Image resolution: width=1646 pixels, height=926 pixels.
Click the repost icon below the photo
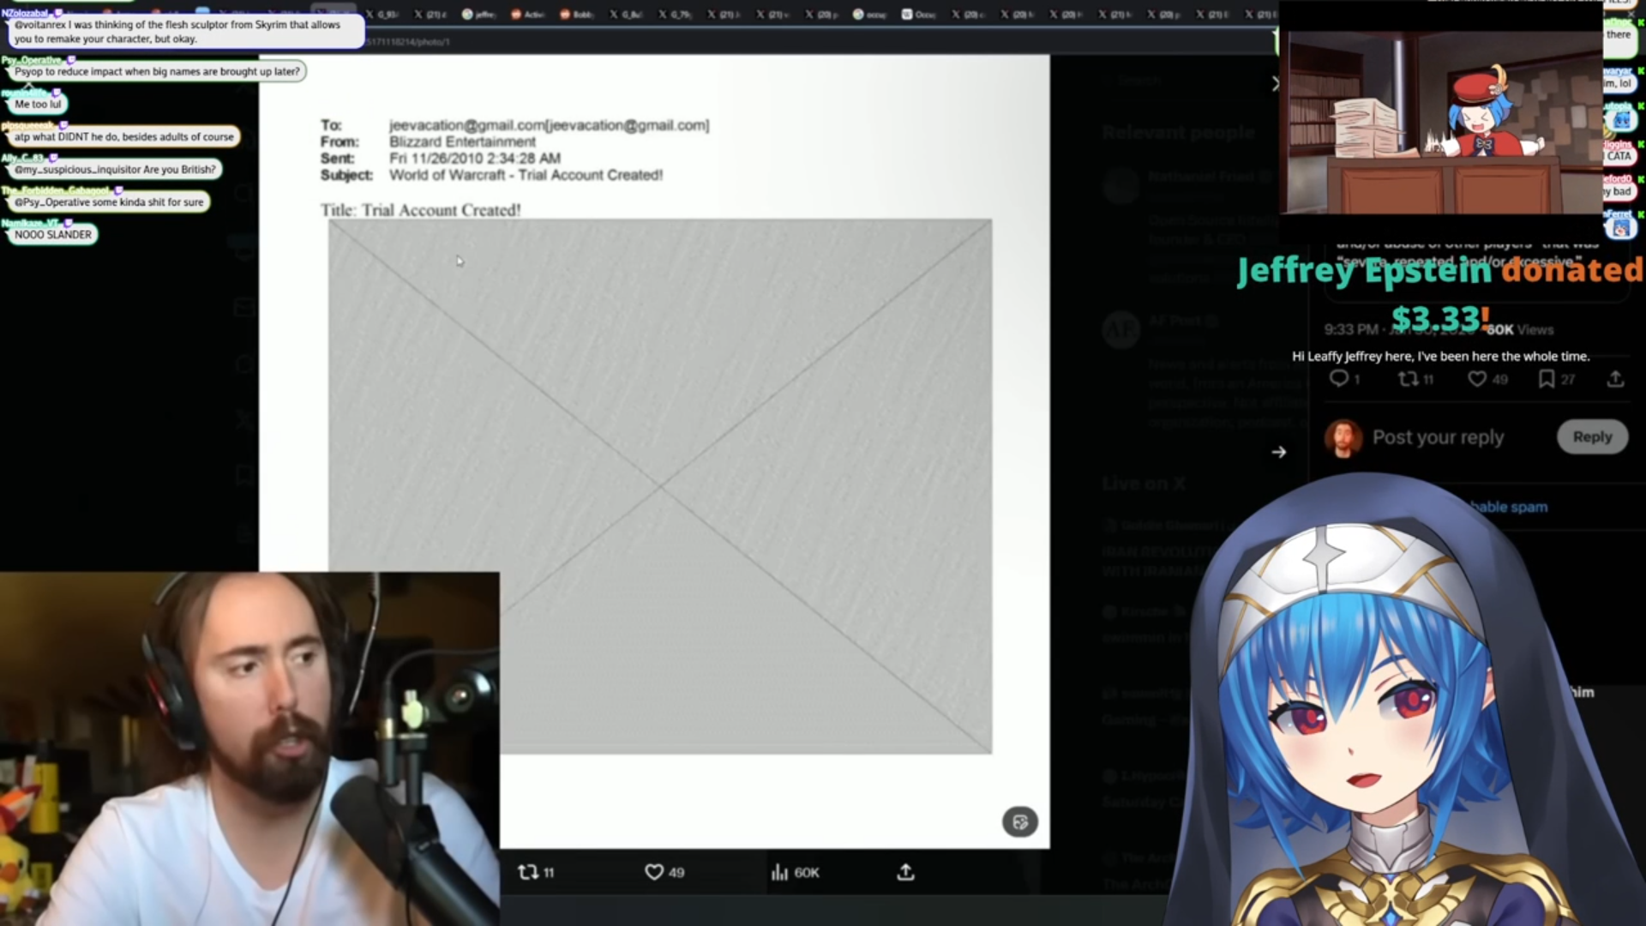click(528, 872)
